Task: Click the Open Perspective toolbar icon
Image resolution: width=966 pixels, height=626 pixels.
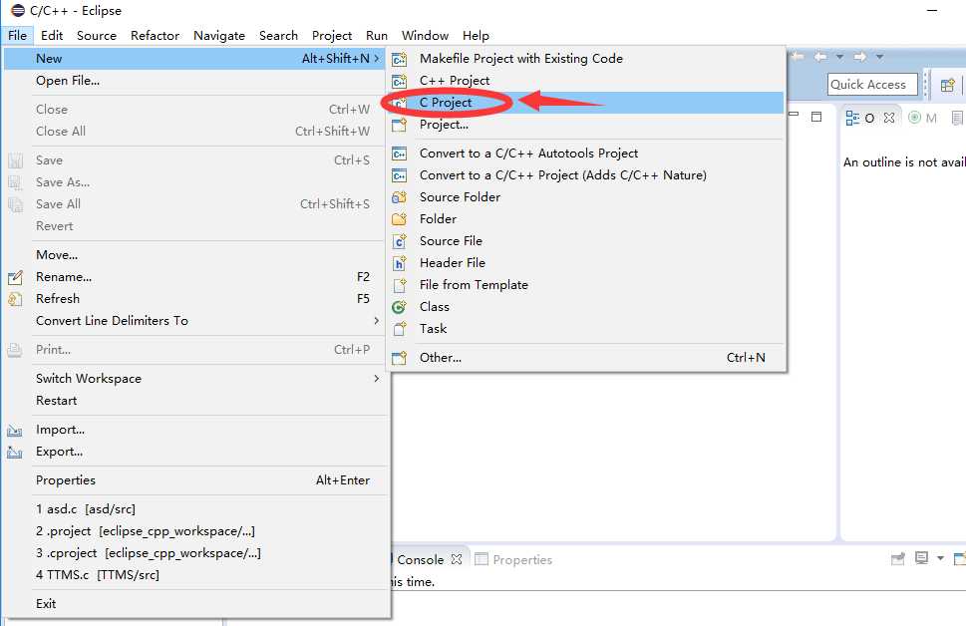Action: (947, 85)
